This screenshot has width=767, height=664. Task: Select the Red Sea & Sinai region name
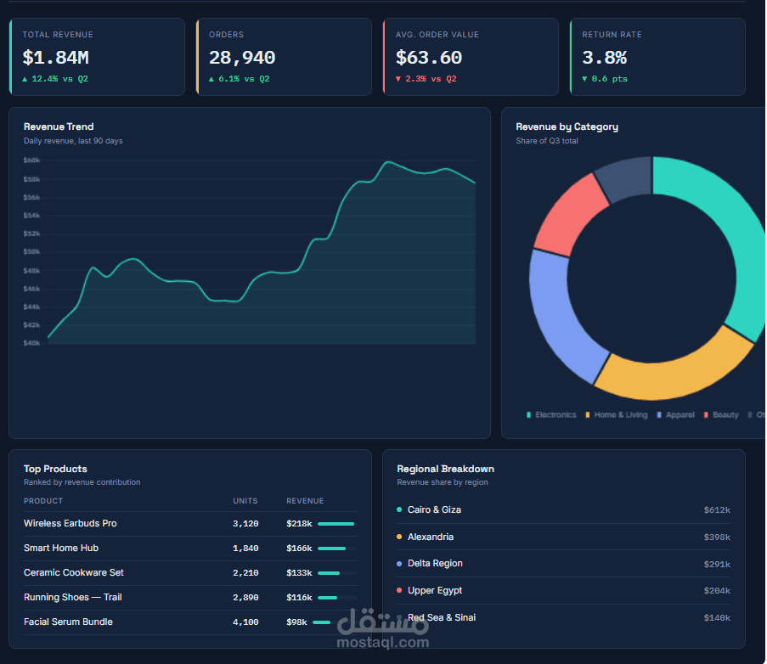(441, 617)
